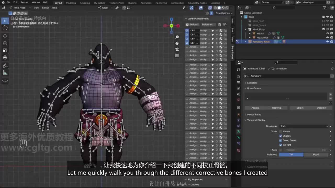The height and width of the screenshot is (188, 335).
Task: Pick the Rotate tool in the toolbar
Action: pos(5,43)
